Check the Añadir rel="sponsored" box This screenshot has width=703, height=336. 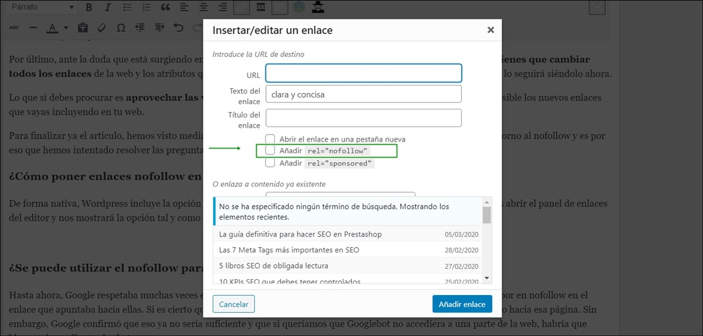coord(270,163)
